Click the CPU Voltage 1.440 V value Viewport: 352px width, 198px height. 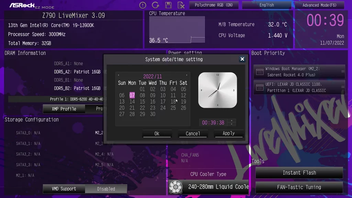tap(278, 35)
